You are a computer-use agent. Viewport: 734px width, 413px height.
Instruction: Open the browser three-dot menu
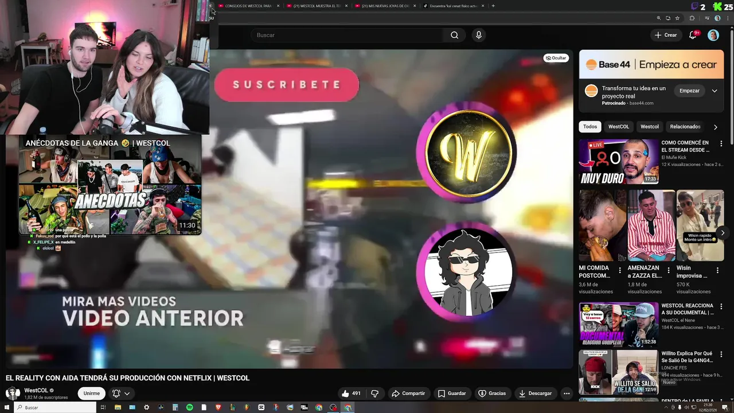[728, 18]
